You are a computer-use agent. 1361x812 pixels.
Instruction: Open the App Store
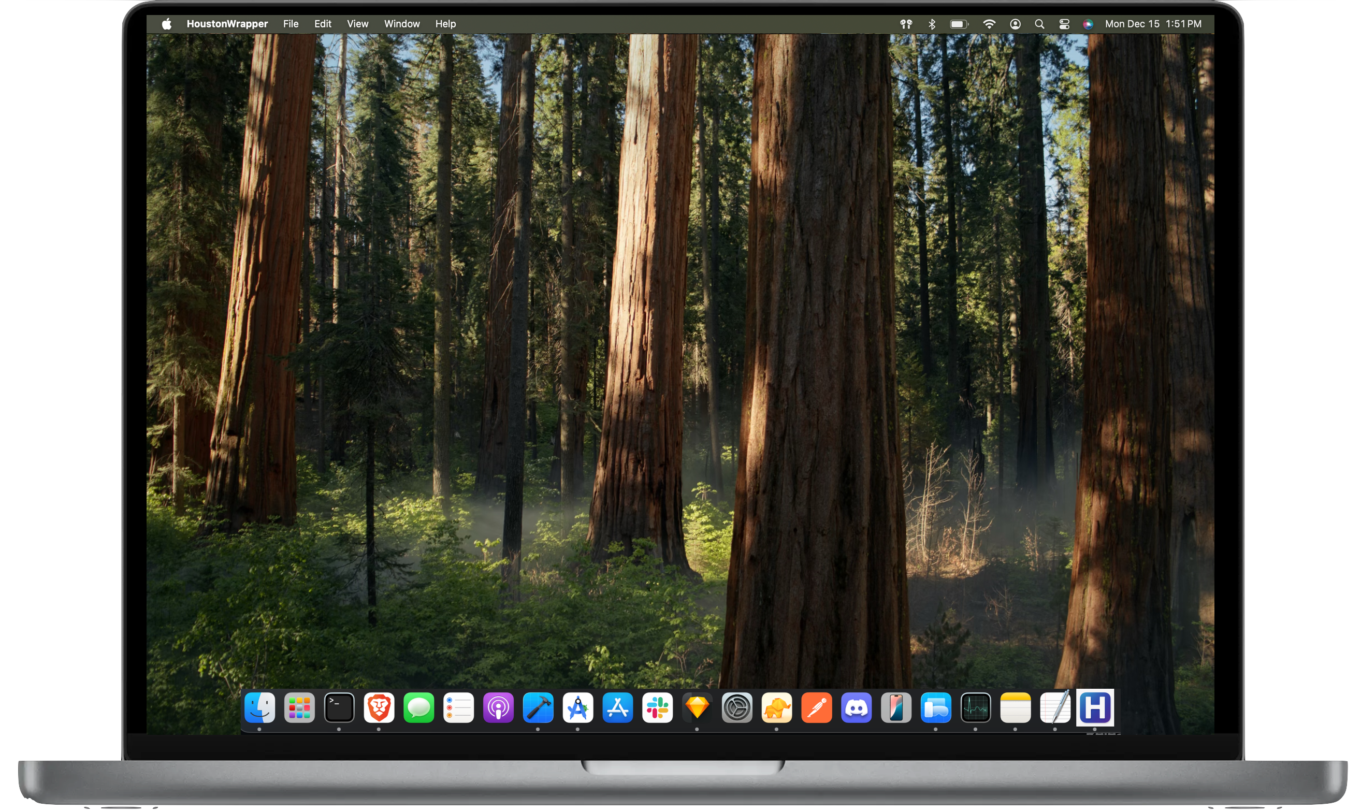coord(618,708)
